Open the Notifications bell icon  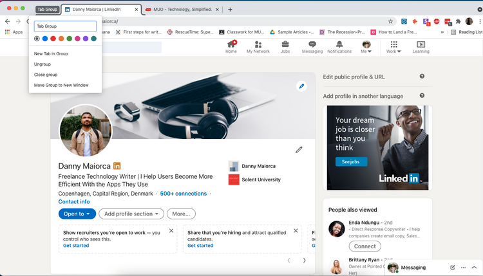(x=339, y=44)
